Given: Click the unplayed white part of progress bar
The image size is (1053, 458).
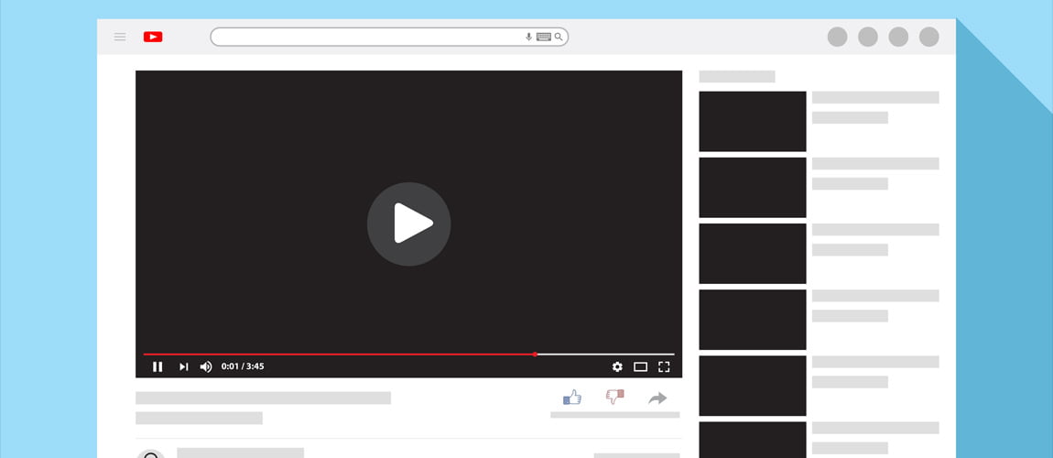Looking at the screenshot, I should pyautogui.click(x=606, y=354).
